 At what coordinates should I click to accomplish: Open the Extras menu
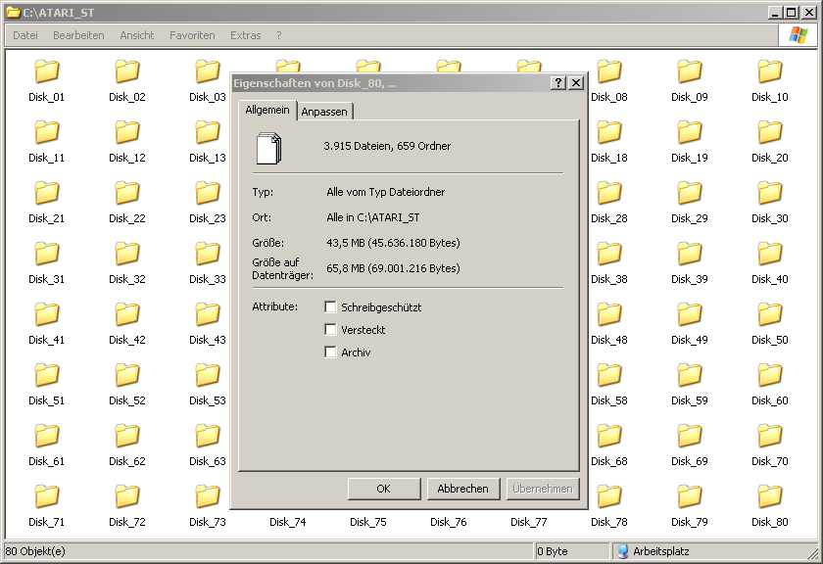246,35
